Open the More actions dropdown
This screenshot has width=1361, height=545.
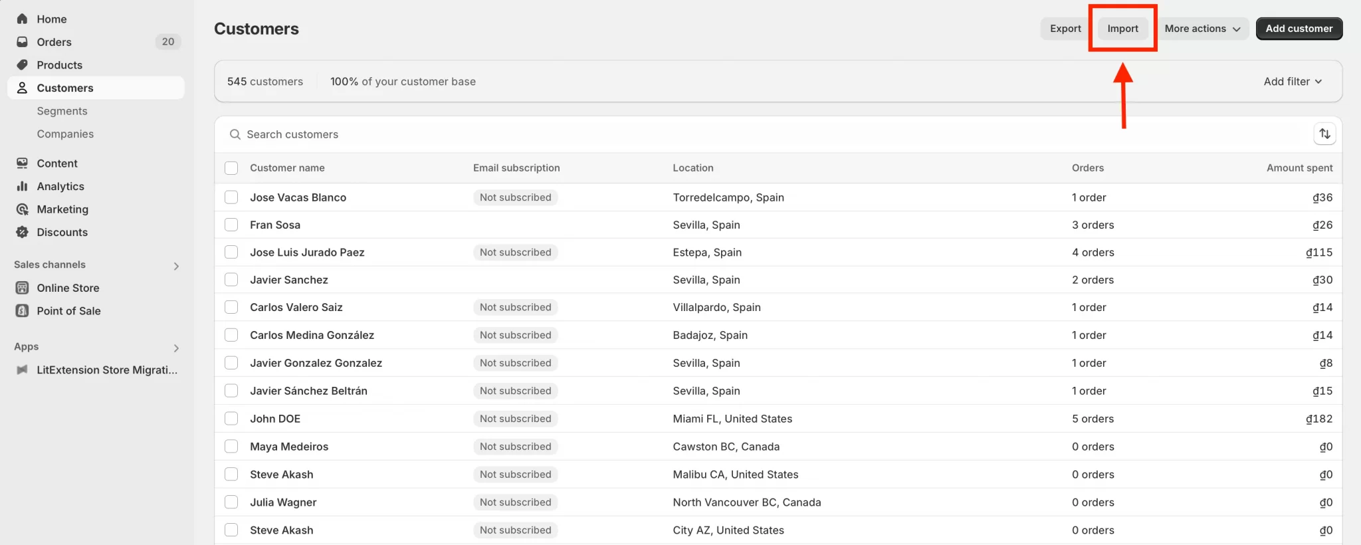click(1202, 29)
